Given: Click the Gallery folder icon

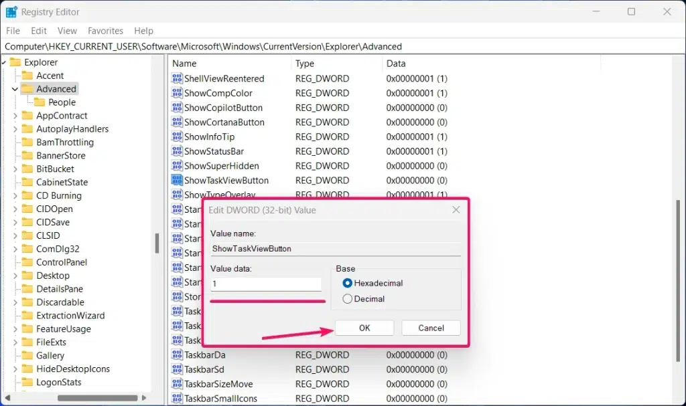Looking at the screenshot, I should [x=27, y=356].
